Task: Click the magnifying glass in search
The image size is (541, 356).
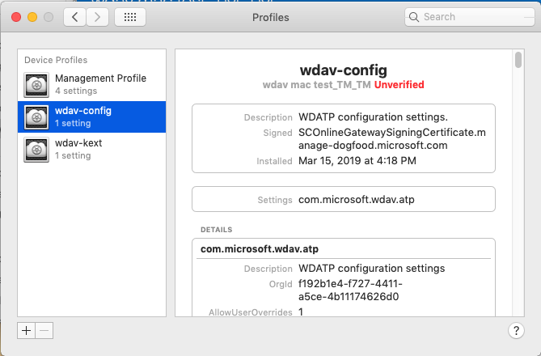Action: click(414, 17)
